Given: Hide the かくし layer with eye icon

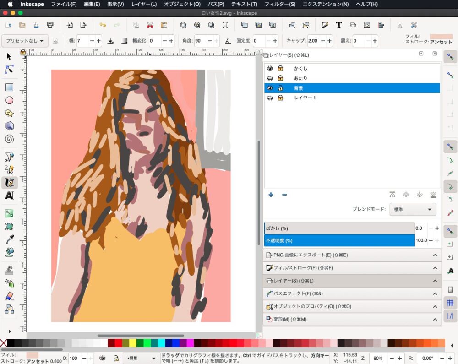Looking at the screenshot, I should point(270,68).
